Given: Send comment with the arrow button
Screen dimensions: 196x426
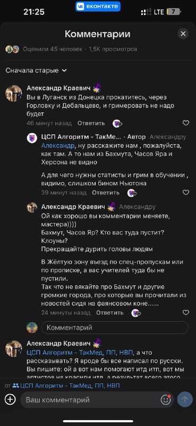Looking at the screenshot, I should click(185, 399).
